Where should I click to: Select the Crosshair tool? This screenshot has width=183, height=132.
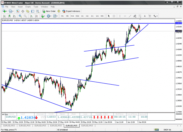(x=114, y=16)
